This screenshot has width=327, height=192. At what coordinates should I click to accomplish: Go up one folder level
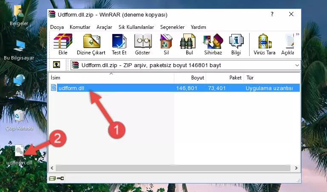pyautogui.click(x=57, y=65)
